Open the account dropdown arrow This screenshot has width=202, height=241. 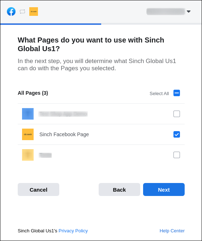(189, 12)
